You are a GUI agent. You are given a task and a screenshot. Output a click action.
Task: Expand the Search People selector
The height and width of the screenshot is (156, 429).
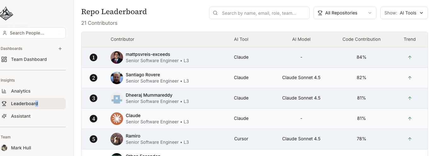point(33,33)
